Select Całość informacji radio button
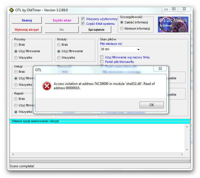The image size is (200, 178). point(122,22)
